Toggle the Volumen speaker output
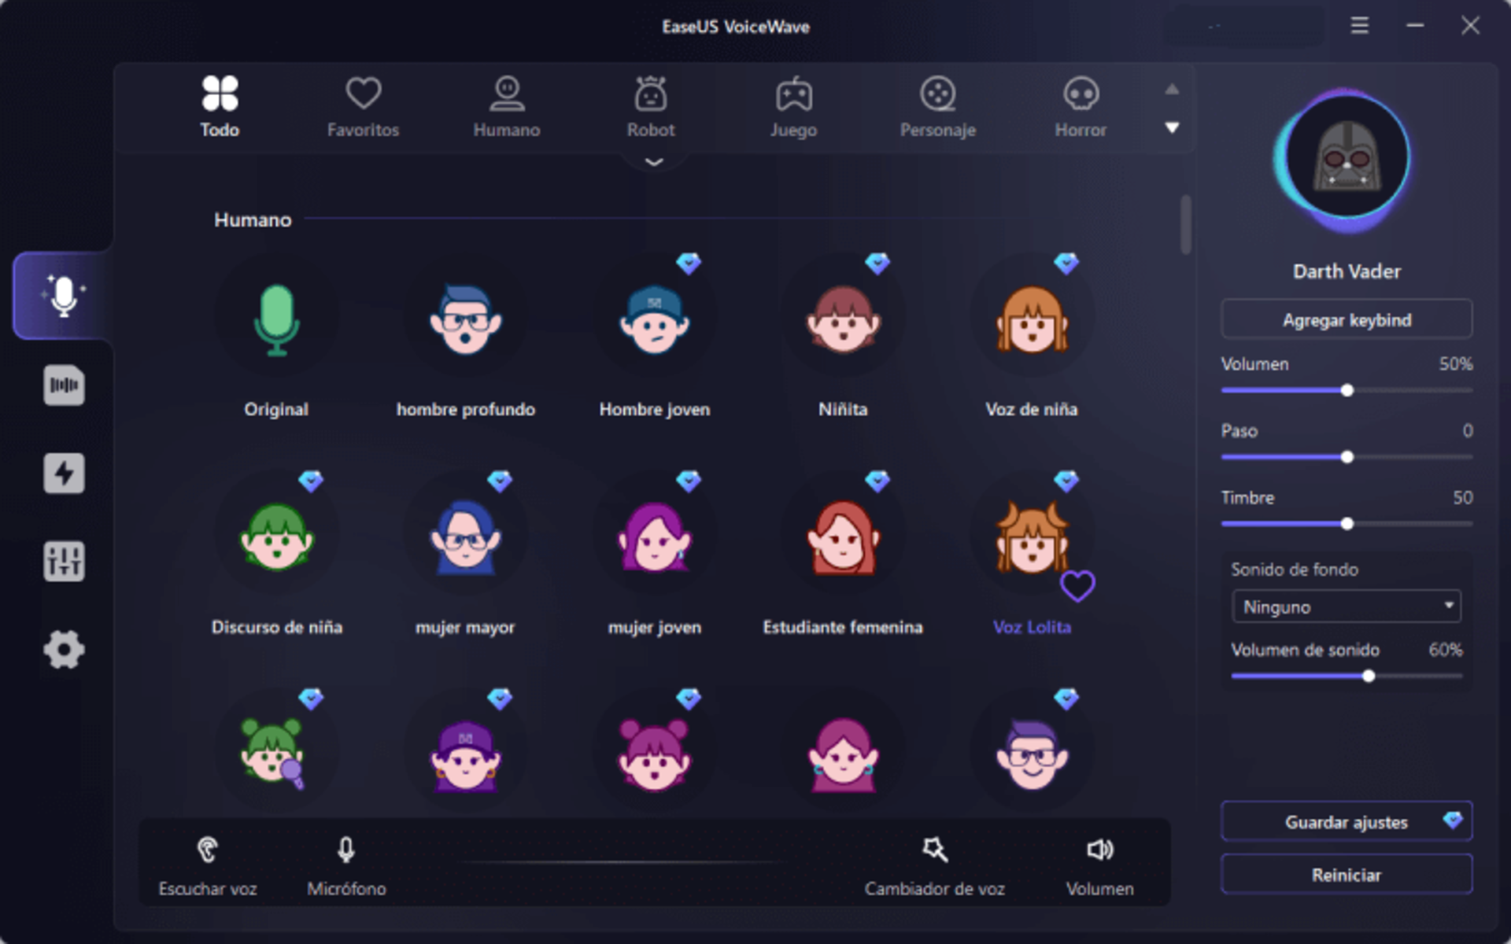Screen dimensions: 1511x944 coord(1099,866)
